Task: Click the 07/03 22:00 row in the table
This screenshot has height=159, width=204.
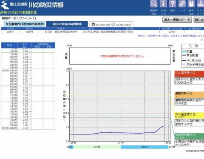Action: [x=28, y=128]
